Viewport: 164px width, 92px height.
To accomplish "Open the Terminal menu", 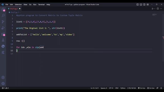I will coord(41,5).
